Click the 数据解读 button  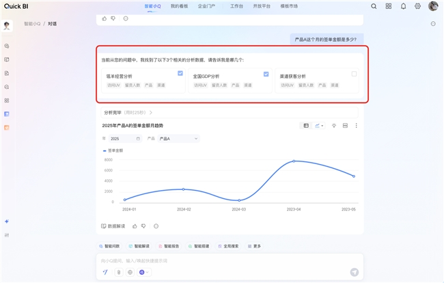point(113,226)
